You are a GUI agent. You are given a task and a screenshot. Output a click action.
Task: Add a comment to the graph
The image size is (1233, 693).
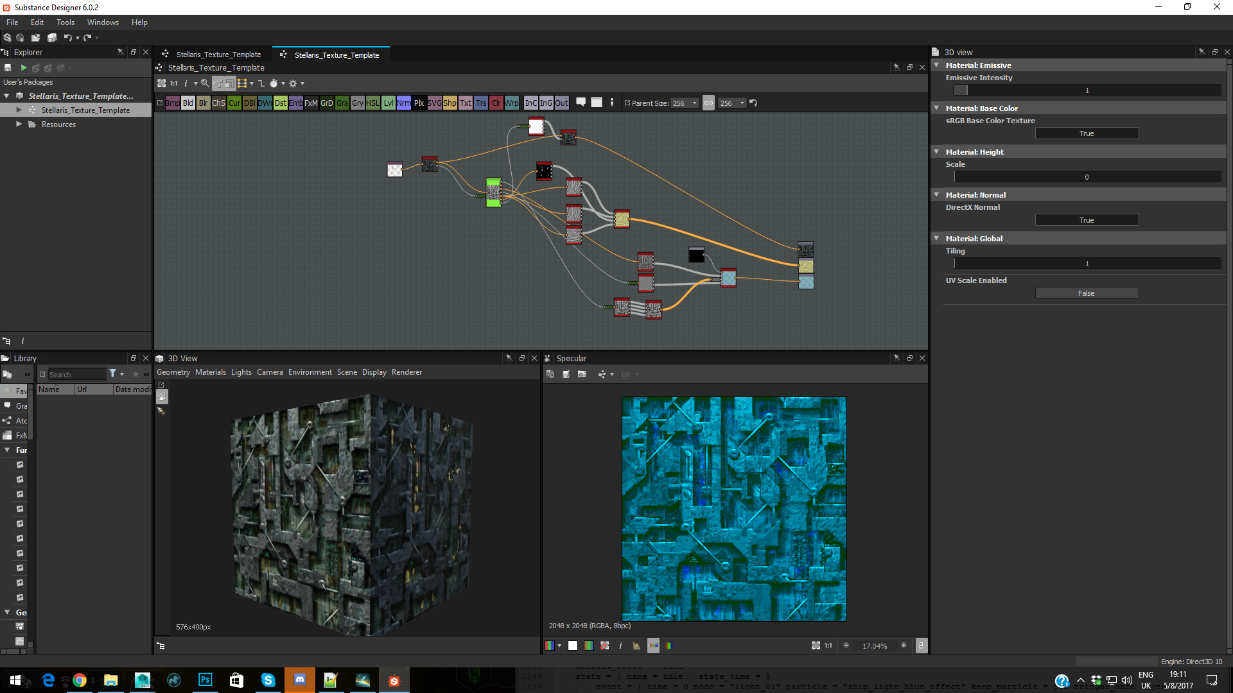[x=581, y=102]
